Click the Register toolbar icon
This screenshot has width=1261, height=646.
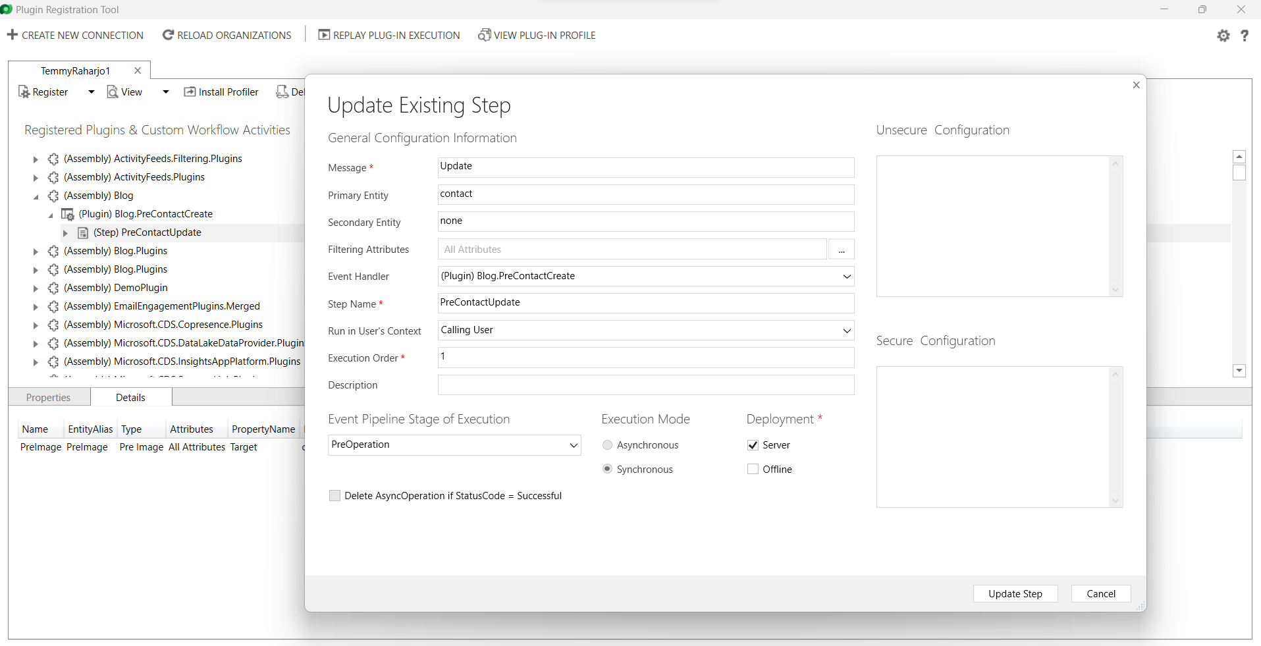[x=24, y=92]
